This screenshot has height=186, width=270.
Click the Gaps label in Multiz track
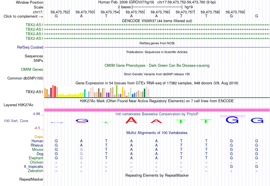tap(39, 137)
